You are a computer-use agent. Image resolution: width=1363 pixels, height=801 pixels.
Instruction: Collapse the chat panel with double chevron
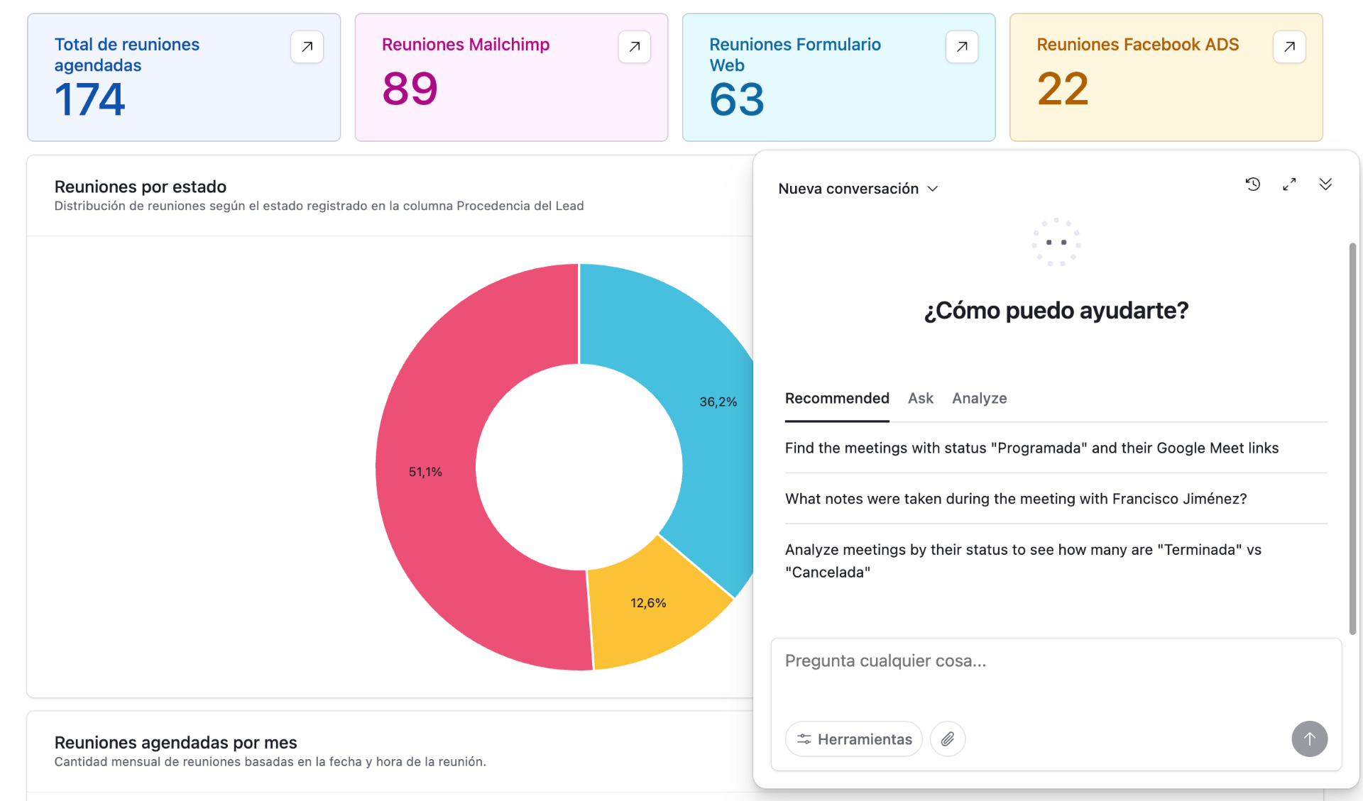[1325, 184]
